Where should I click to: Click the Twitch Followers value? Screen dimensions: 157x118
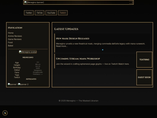point(38,74)
